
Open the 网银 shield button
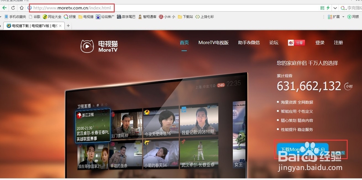tap(353, 17)
